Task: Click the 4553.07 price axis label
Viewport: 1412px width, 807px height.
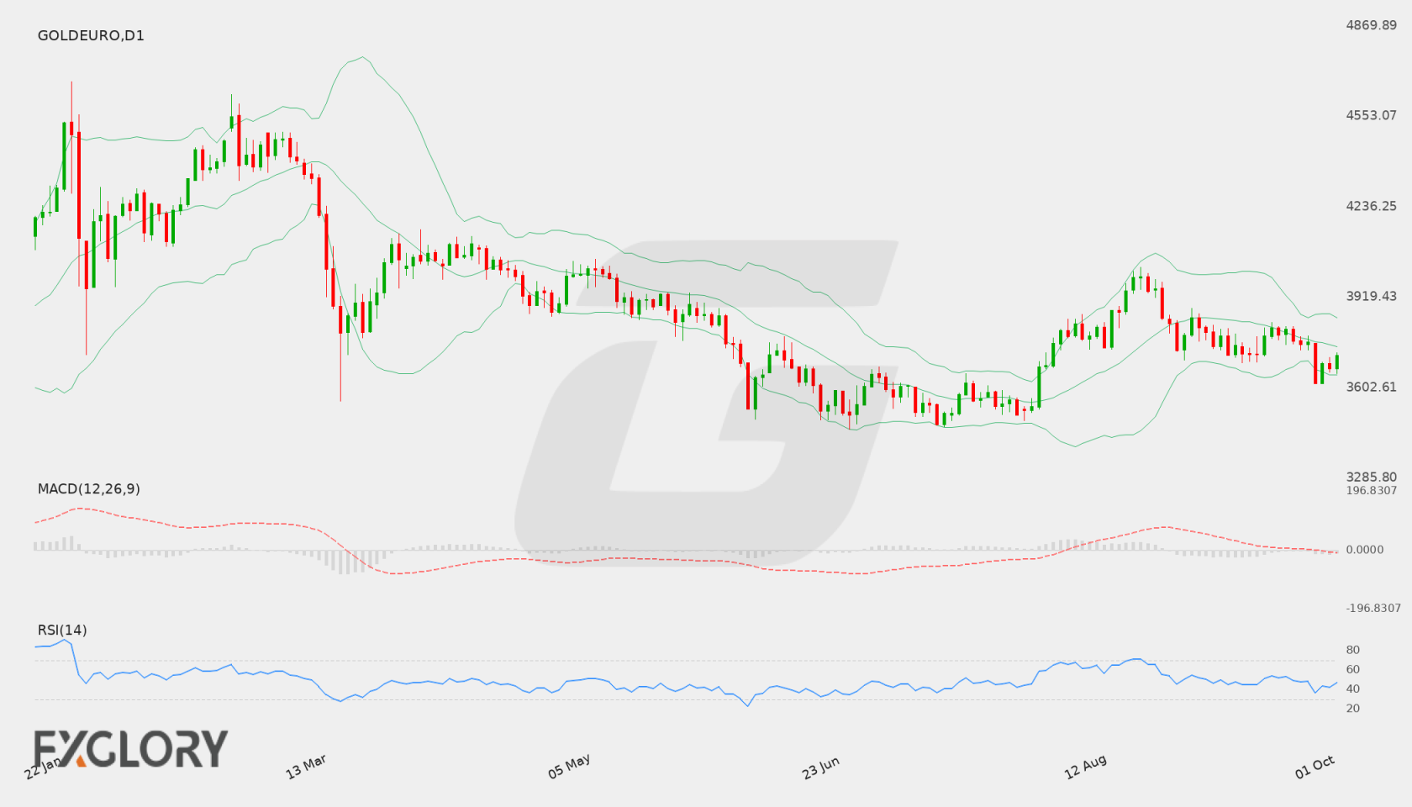Action: click(x=1372, y=115)
